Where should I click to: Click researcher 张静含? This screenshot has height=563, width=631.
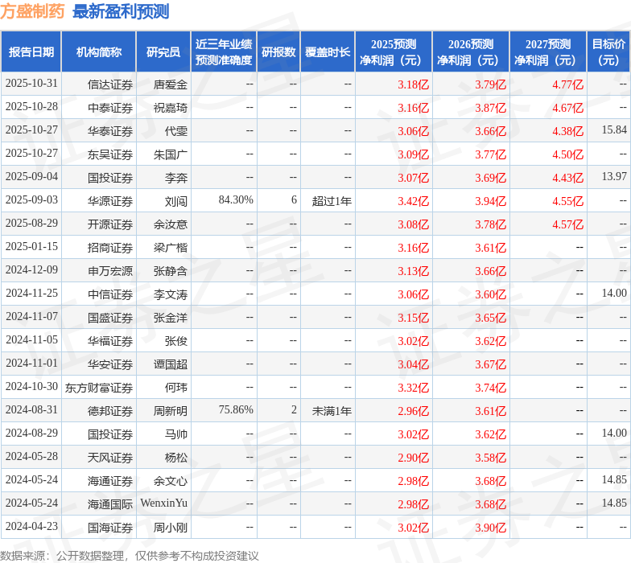tap(171, 271)
